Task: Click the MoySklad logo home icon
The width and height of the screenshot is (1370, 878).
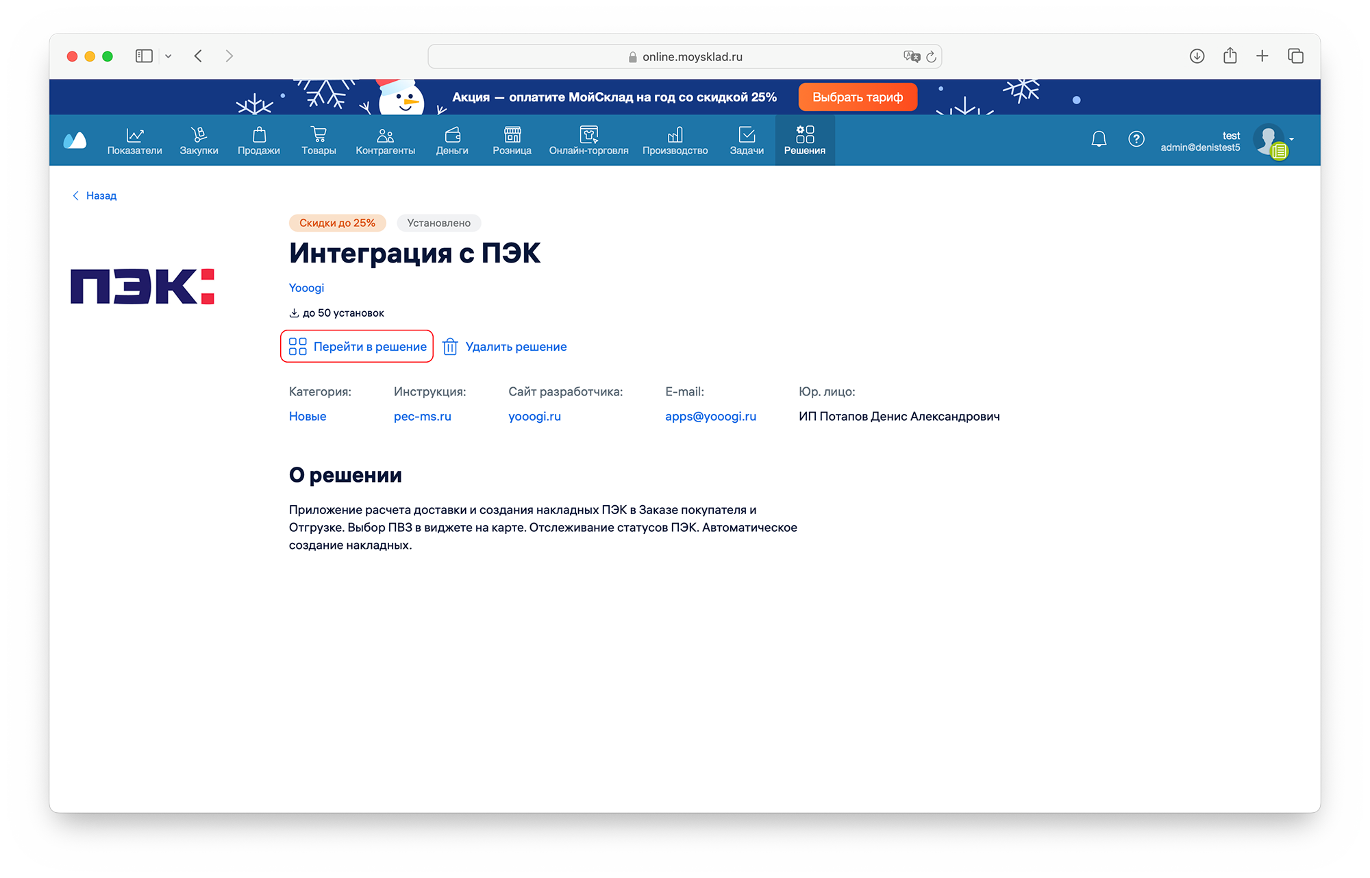Action: click(75, 141)
